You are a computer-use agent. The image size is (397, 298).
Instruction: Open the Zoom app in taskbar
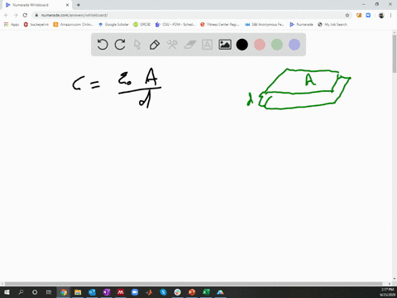tap(135, 292)
